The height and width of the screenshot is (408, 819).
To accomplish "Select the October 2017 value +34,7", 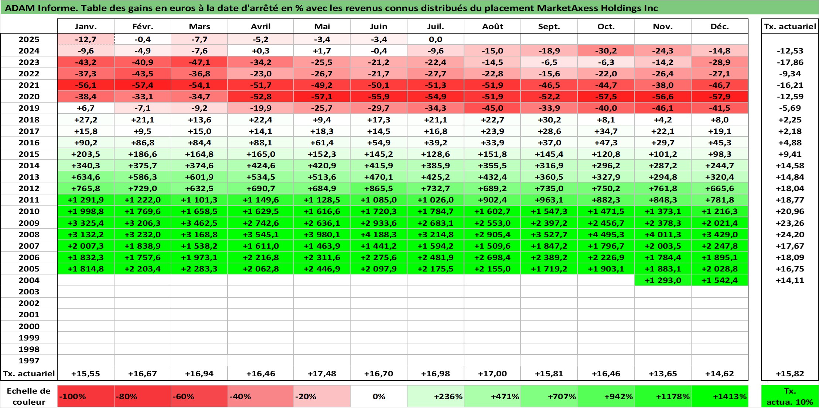I will click(606, 131).
